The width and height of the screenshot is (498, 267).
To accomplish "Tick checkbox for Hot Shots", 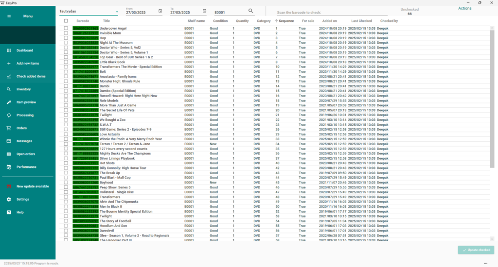I will [x=66, y=163].
